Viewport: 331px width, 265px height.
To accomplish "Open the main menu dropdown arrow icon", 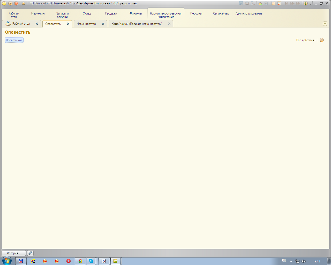I will [x=10, y=3].
